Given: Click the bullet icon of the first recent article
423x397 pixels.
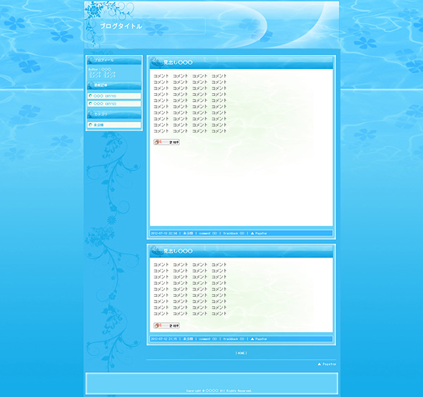Looking at the screenshot, I should point(90,96).
